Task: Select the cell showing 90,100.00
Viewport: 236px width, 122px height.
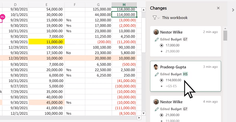Action: (x=124, y=47)
